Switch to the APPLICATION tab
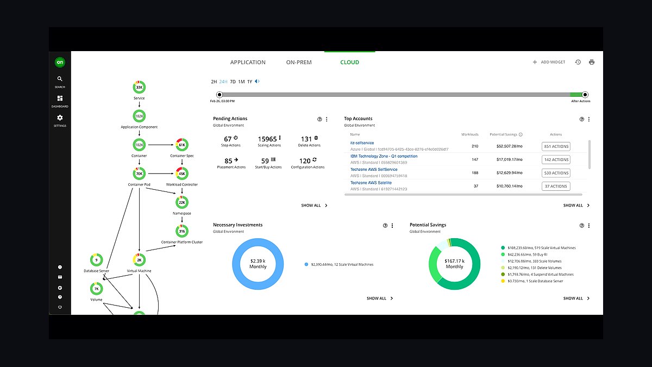 248,63
